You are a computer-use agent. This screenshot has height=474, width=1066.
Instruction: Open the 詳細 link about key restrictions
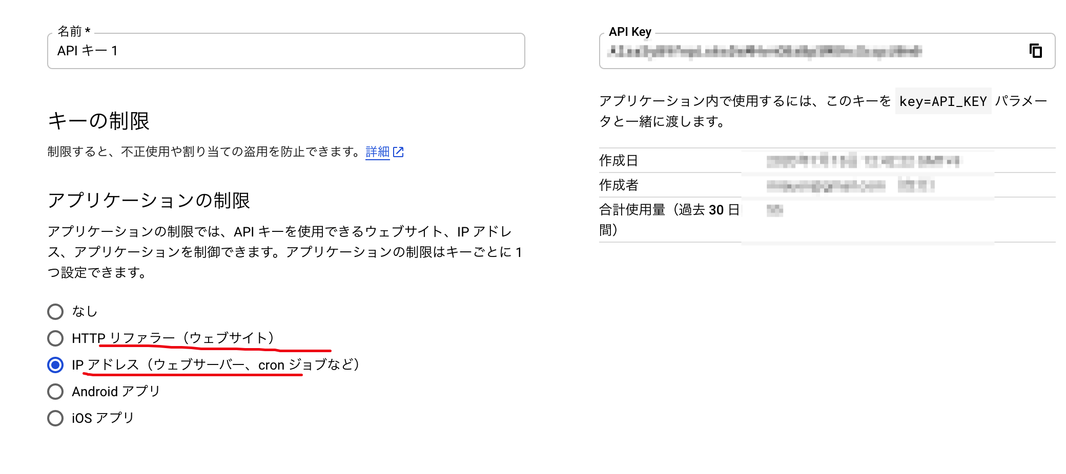click(x=378, y=152)
